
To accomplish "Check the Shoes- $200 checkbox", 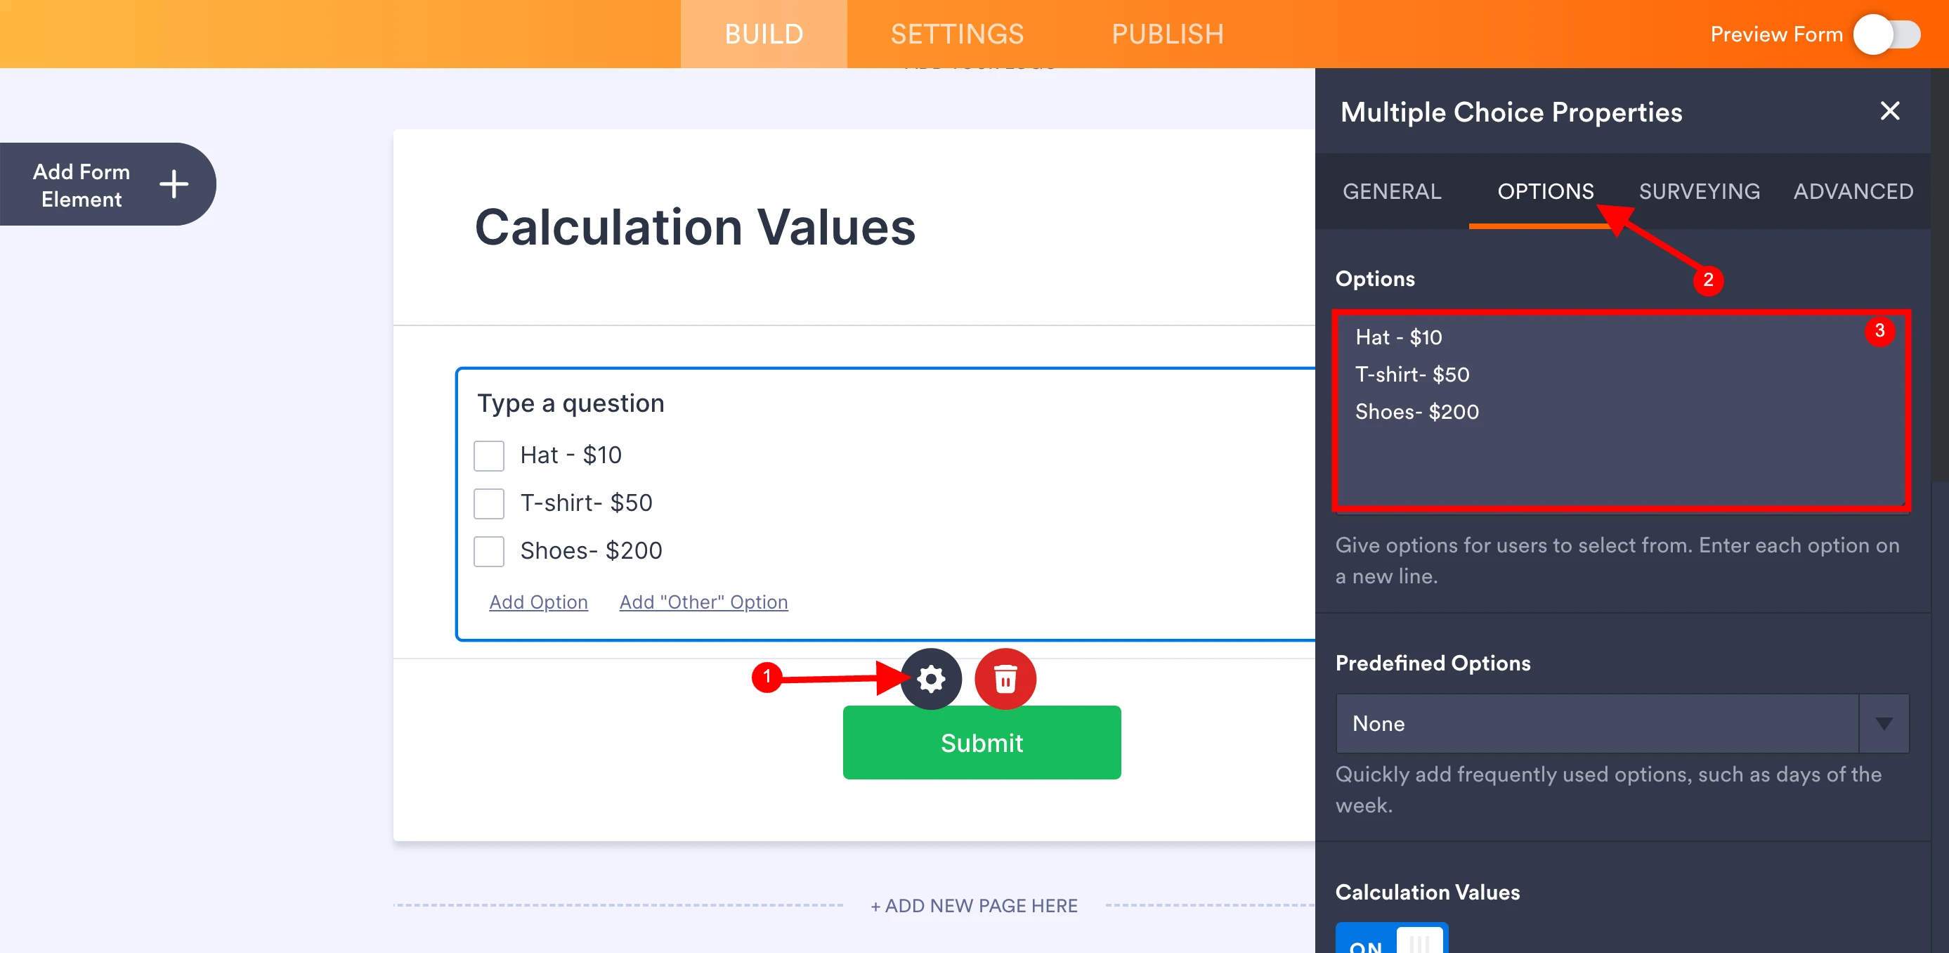I will (489, 551).
